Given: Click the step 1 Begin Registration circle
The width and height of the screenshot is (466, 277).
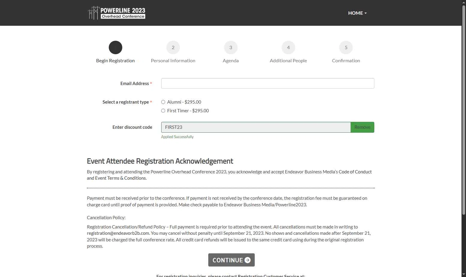Looking at the screenshot, I should click(x=115, y=48).
